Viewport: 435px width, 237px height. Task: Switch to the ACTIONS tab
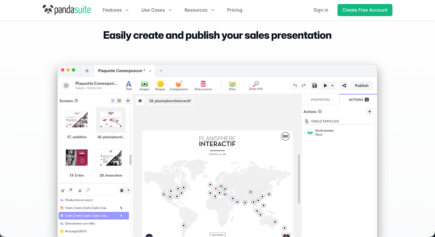click(x=359, y=100)
